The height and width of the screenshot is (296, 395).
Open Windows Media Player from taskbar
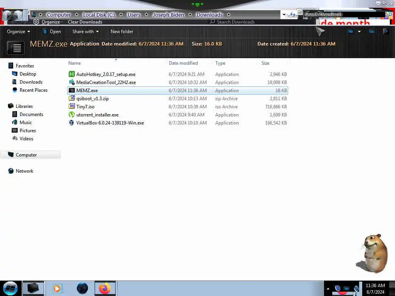click(x=57, y=288)
